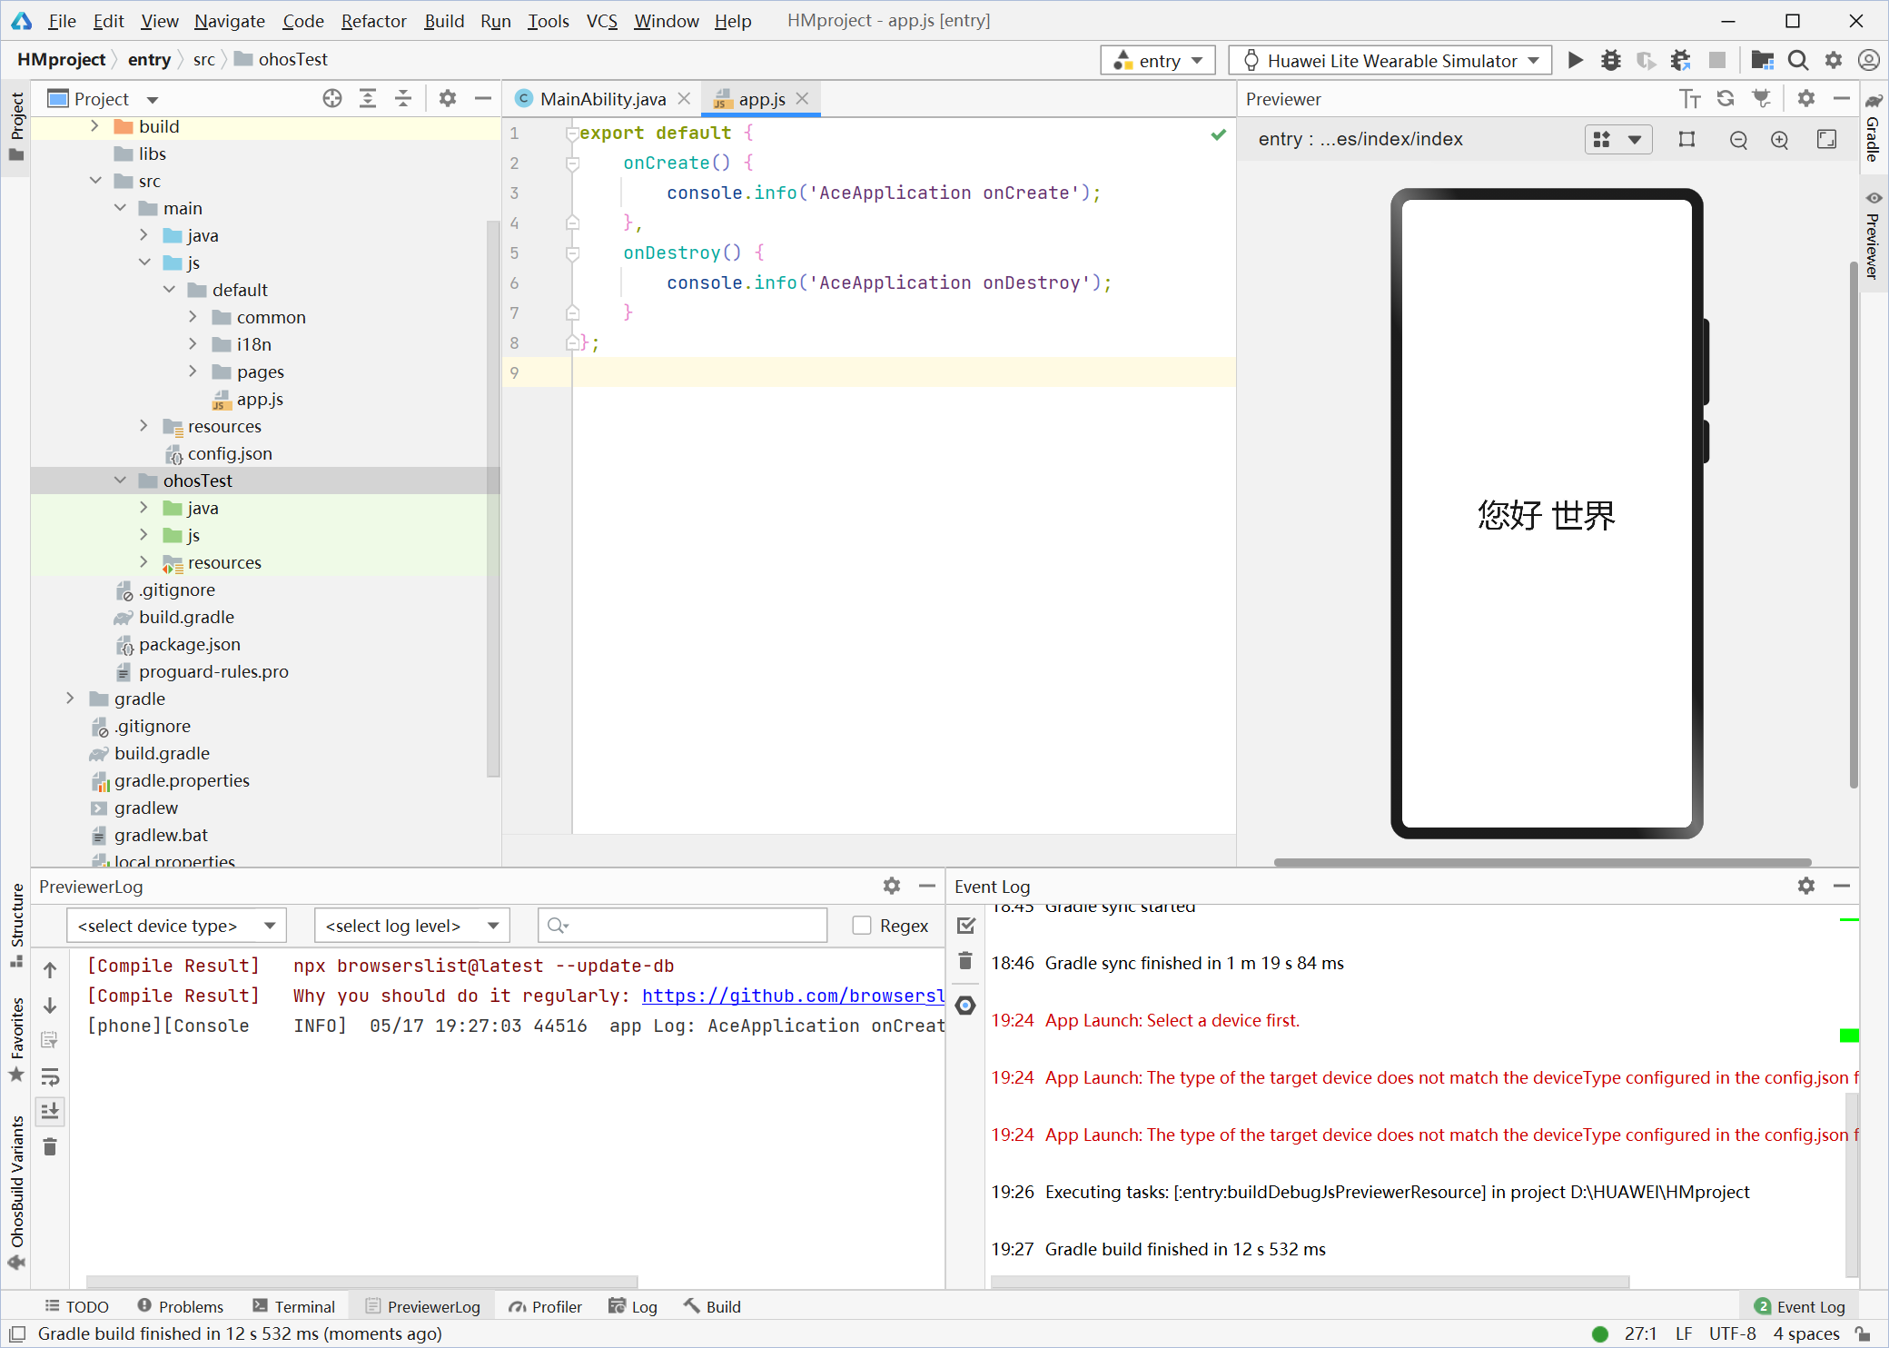Rotate the previewer device frame icon
Viewport: 1889px width, 1348px height.
[1686, 139]
